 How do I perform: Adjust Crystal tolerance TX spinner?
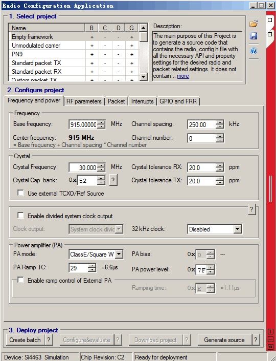(x=220, y=181)
